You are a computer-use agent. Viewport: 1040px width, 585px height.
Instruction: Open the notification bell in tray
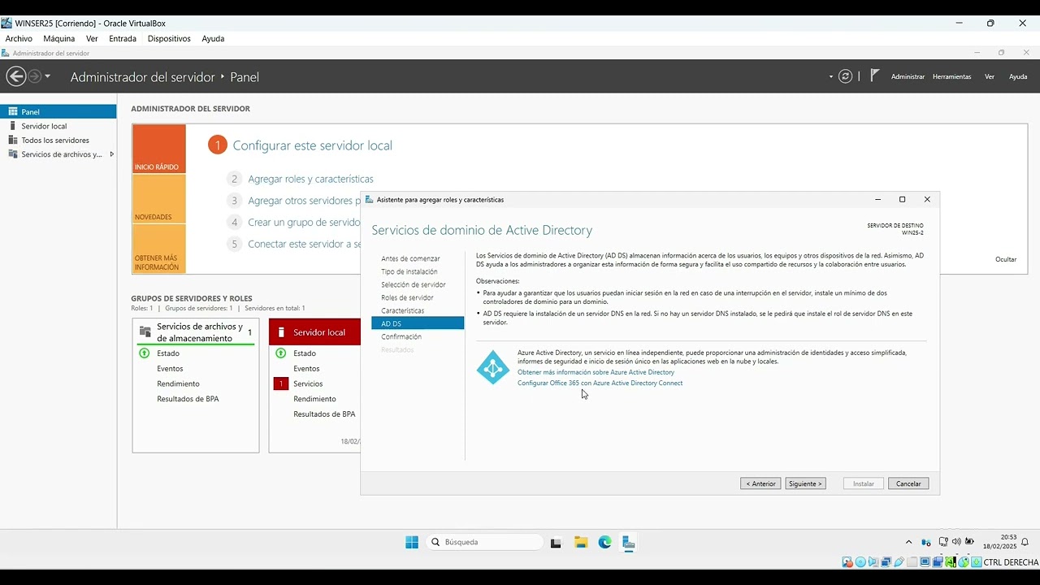point(1025,542)
